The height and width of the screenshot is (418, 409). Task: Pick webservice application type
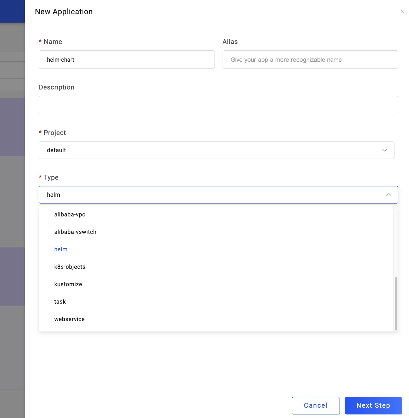pos(69,319)
